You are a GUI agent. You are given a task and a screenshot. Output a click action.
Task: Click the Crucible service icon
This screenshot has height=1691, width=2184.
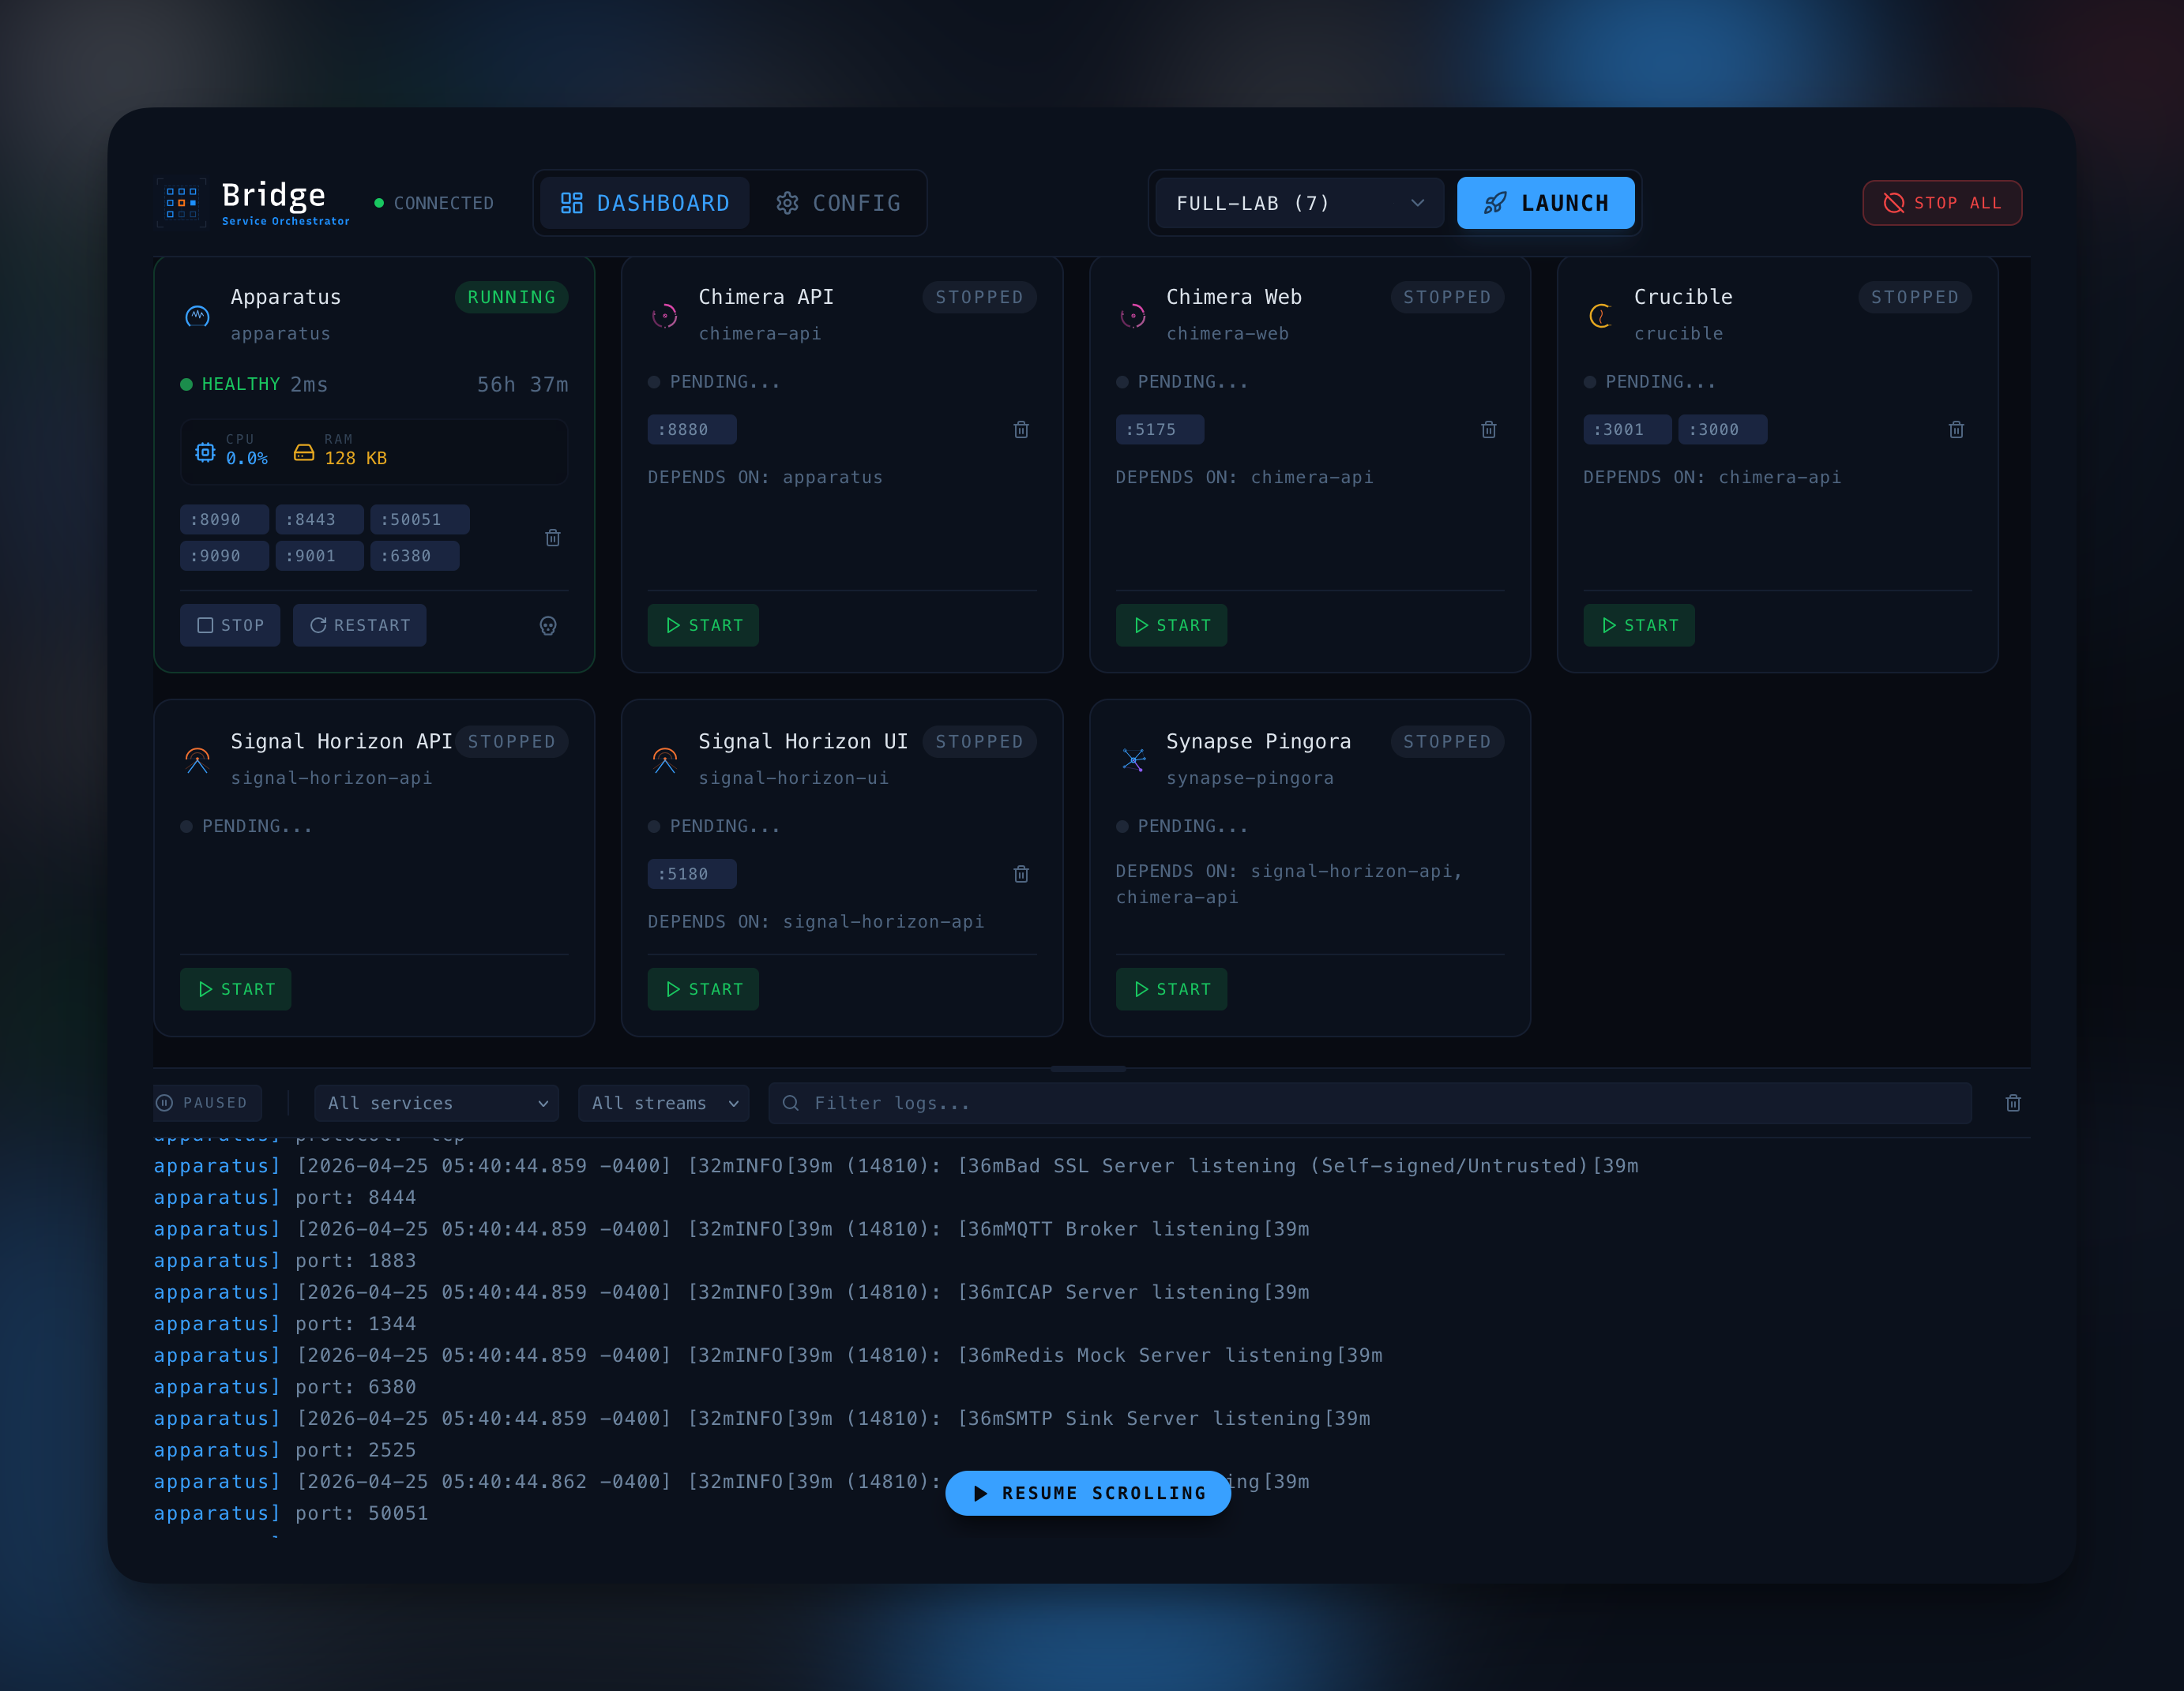tap(1600, 316)
